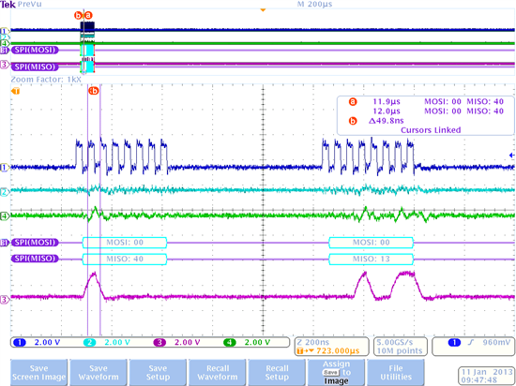Click the cursor b marker in the zoom window
The width and height of the screenshot is (516, 386).
tap(94, 91)
